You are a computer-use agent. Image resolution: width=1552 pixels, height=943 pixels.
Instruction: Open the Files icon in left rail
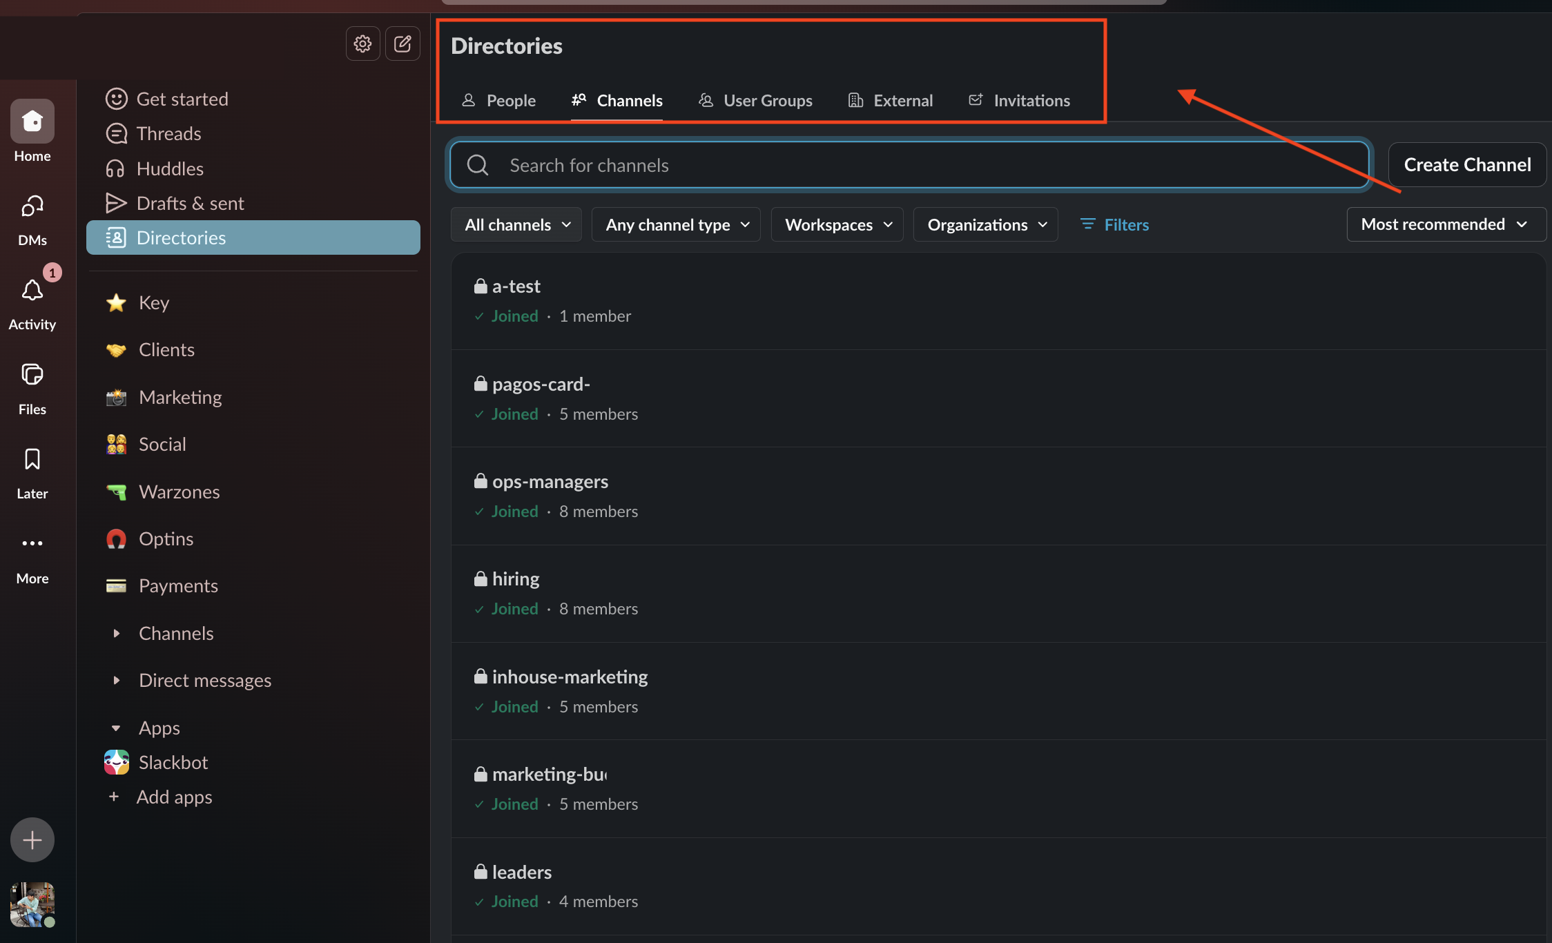click(x=32, y=375)
